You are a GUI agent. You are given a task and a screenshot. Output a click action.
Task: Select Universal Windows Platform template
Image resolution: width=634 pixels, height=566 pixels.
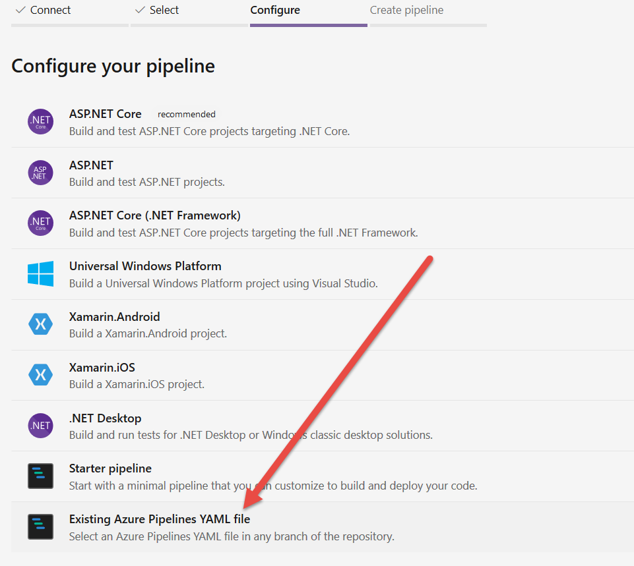[x=145, y=266]
